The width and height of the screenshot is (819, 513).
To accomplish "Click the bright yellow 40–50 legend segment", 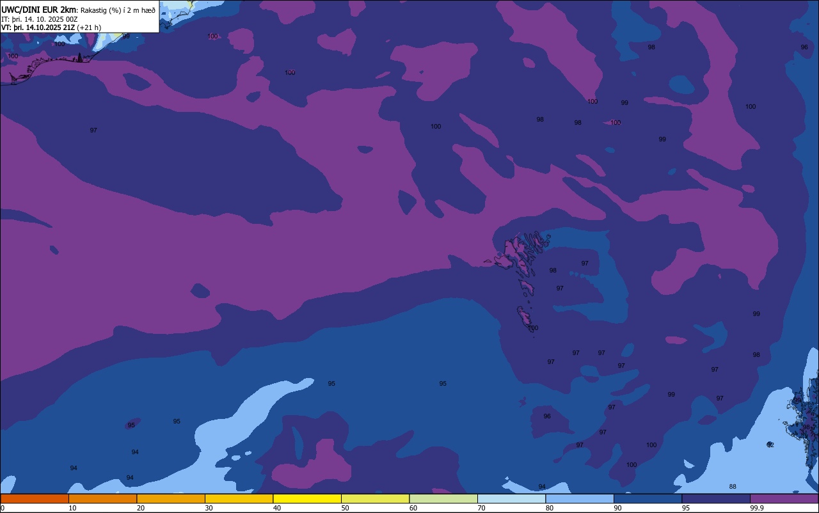I will click(307, 498).
